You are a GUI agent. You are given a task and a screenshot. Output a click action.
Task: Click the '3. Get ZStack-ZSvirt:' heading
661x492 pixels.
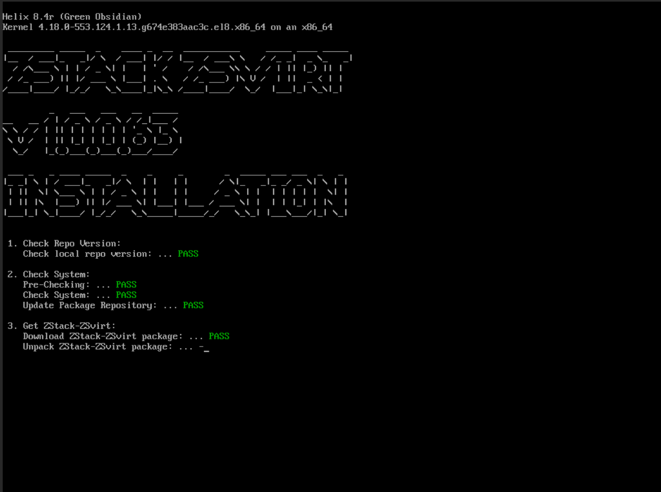tap(62, 325)
